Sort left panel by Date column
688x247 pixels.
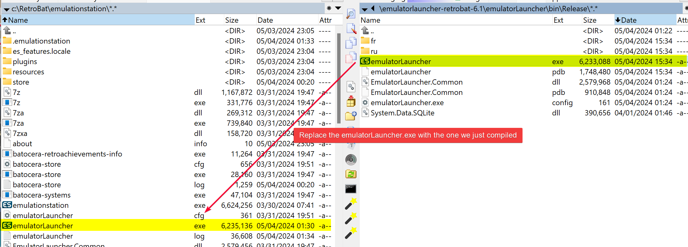tap(287, 20)
